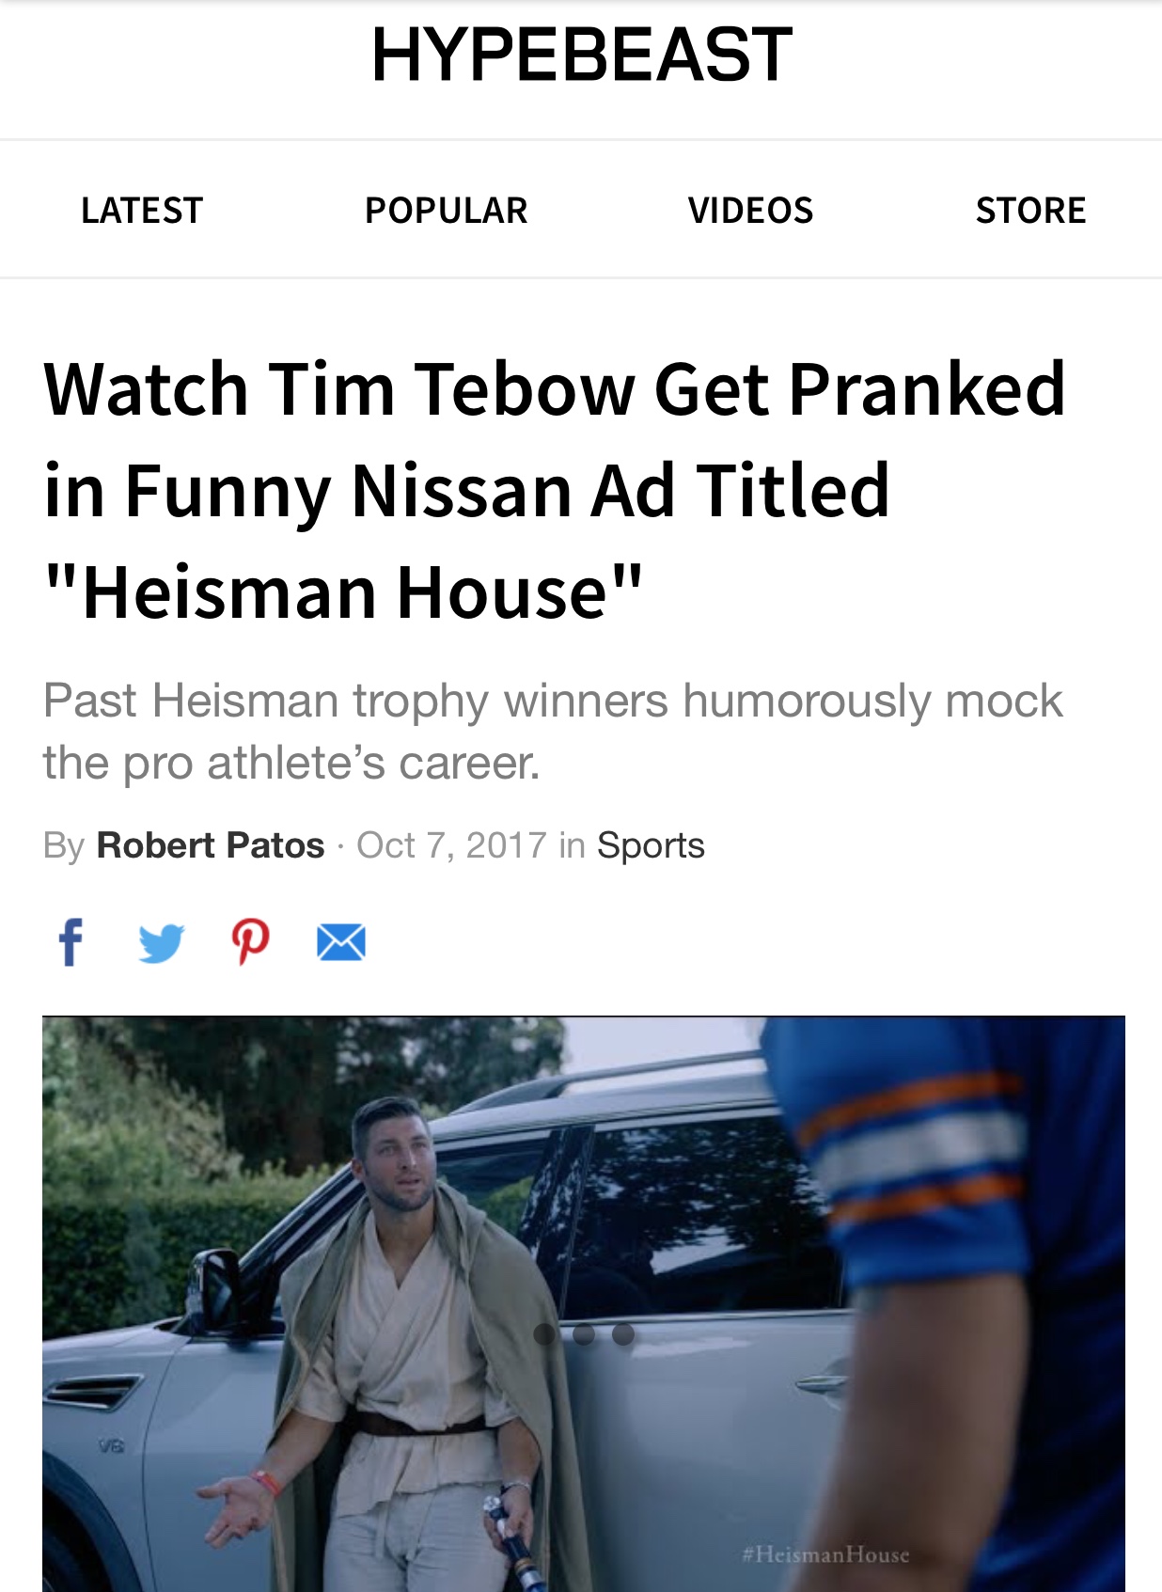Click the Tim Tebow article headline

pos(555,489)
